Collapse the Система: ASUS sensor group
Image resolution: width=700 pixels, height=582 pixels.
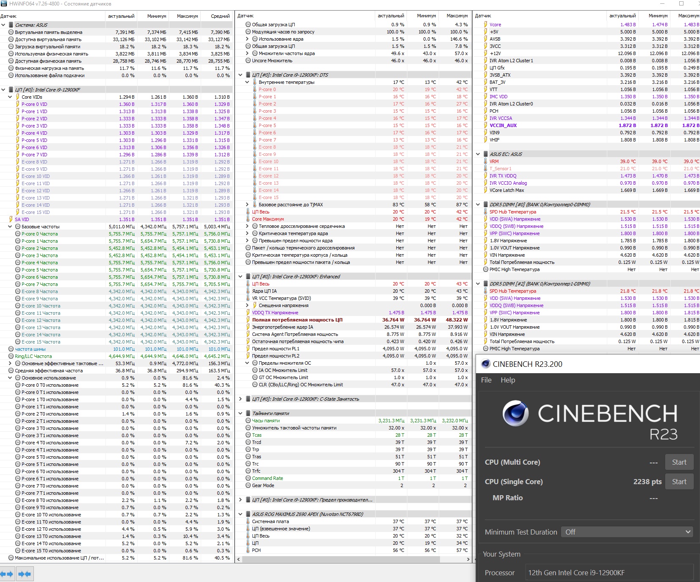(3, 25)
